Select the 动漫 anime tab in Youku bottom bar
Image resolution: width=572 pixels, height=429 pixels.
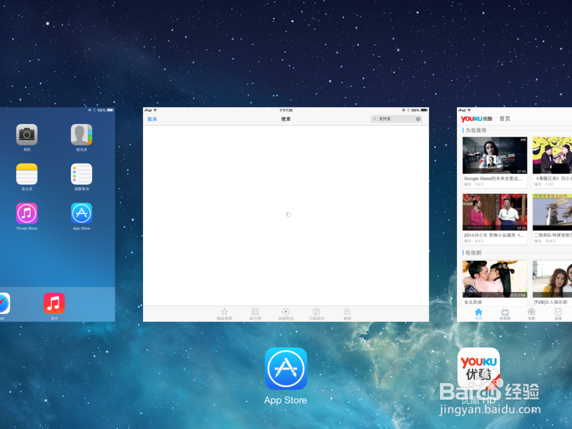click(x=558, y=314)
